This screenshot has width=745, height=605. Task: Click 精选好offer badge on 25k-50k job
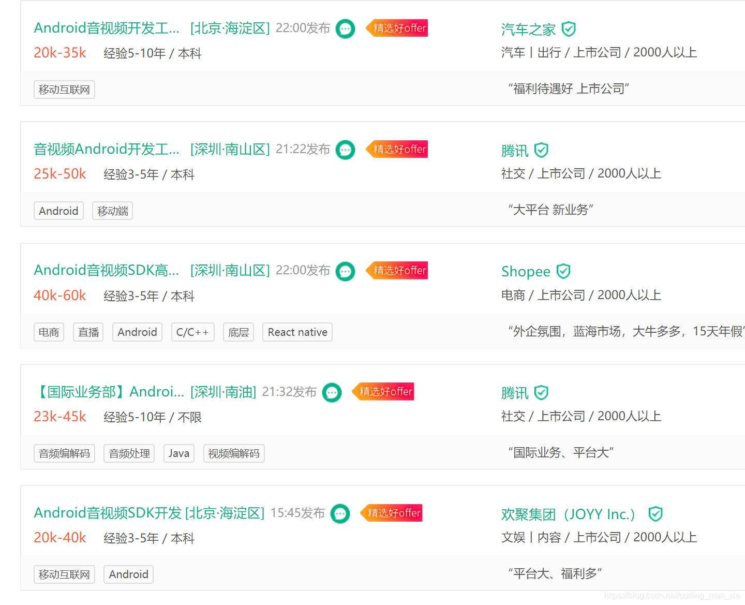(x=397, y=149)
